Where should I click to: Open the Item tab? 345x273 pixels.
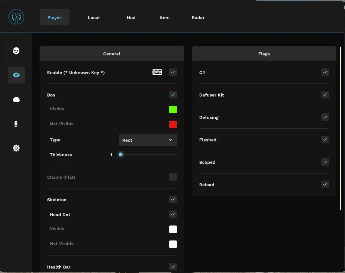(164, 18)
